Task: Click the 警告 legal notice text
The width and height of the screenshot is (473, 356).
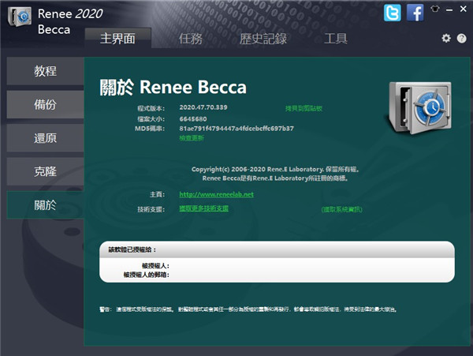Action: coord(248,309)
